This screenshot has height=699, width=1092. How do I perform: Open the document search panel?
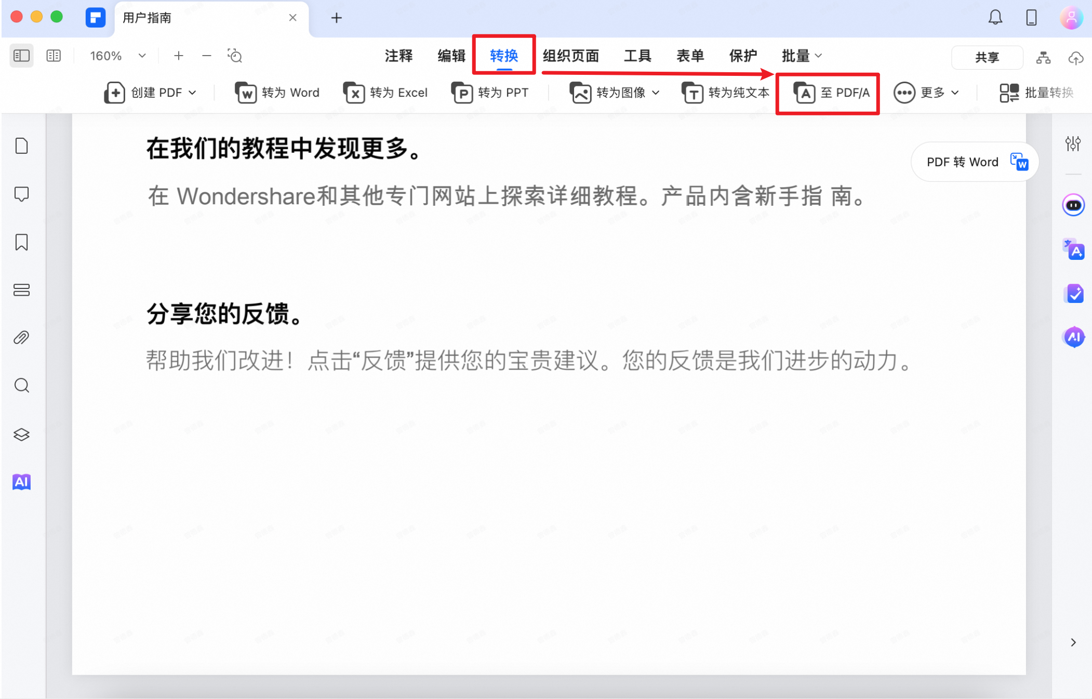click(x=21, y=385)
